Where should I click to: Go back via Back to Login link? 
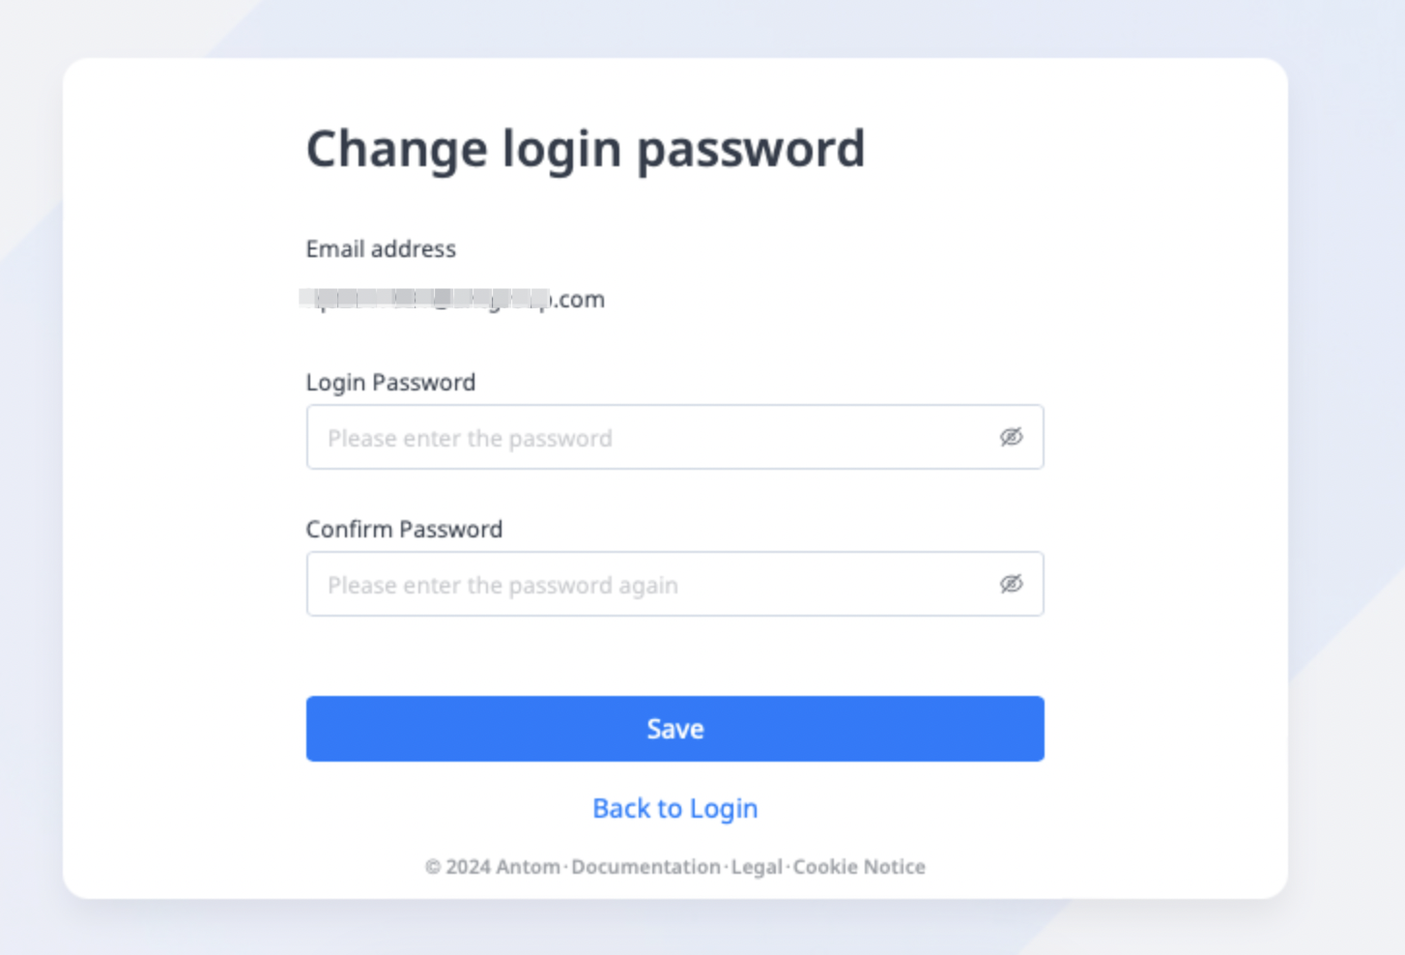[674, 808]
